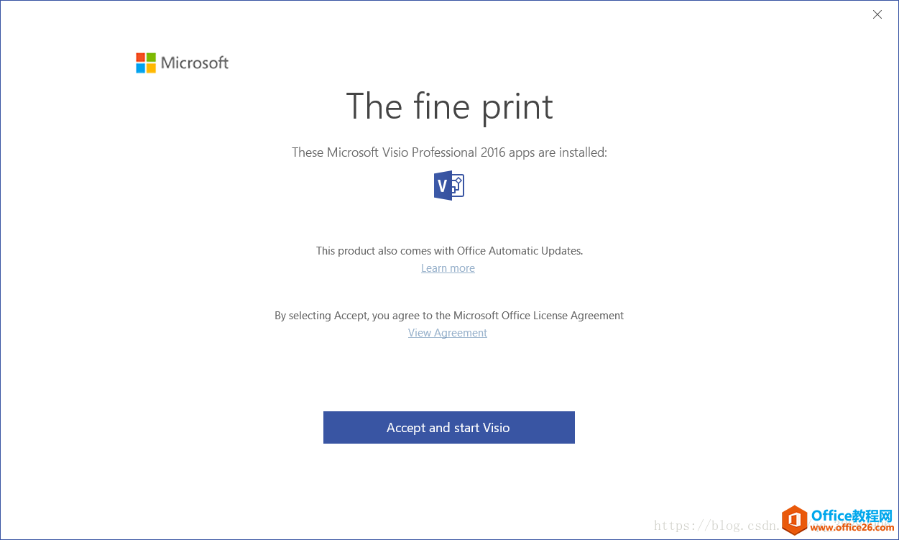Screen dimensions: 899x540
Task: Click the www.office26.com watermark URL
Action: (x=852, y=528)
